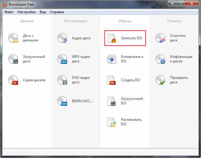
Task: Open the Справка menu
Action: (57, 12)
